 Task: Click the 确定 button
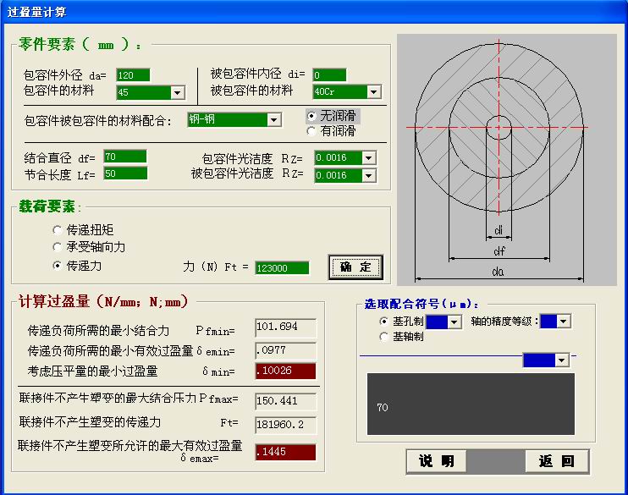tap(355, 267)
